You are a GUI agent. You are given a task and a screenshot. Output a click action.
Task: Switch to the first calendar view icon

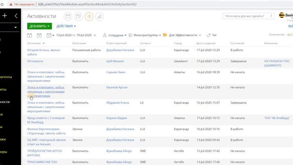(x=68, y=16)
